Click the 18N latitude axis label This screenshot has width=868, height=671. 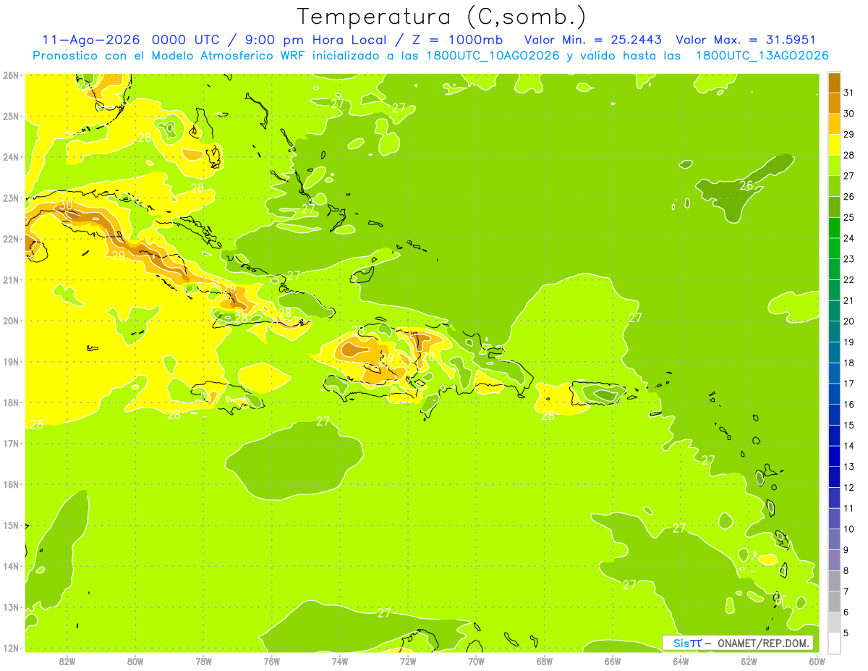11,402
